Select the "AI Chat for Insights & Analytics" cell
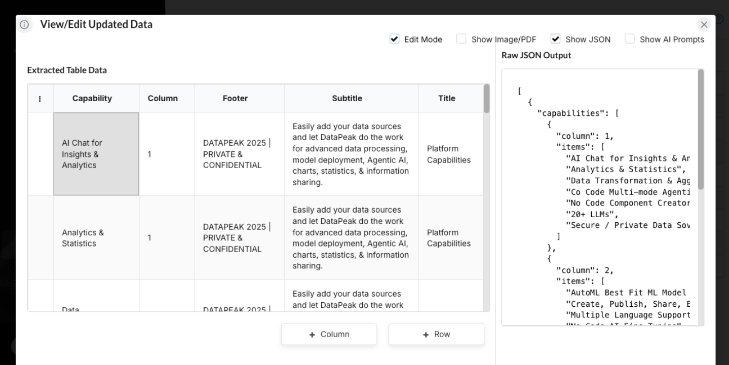The height and width of the screenshot is (365, 729). pyautogui.click(x=96, y=154)
